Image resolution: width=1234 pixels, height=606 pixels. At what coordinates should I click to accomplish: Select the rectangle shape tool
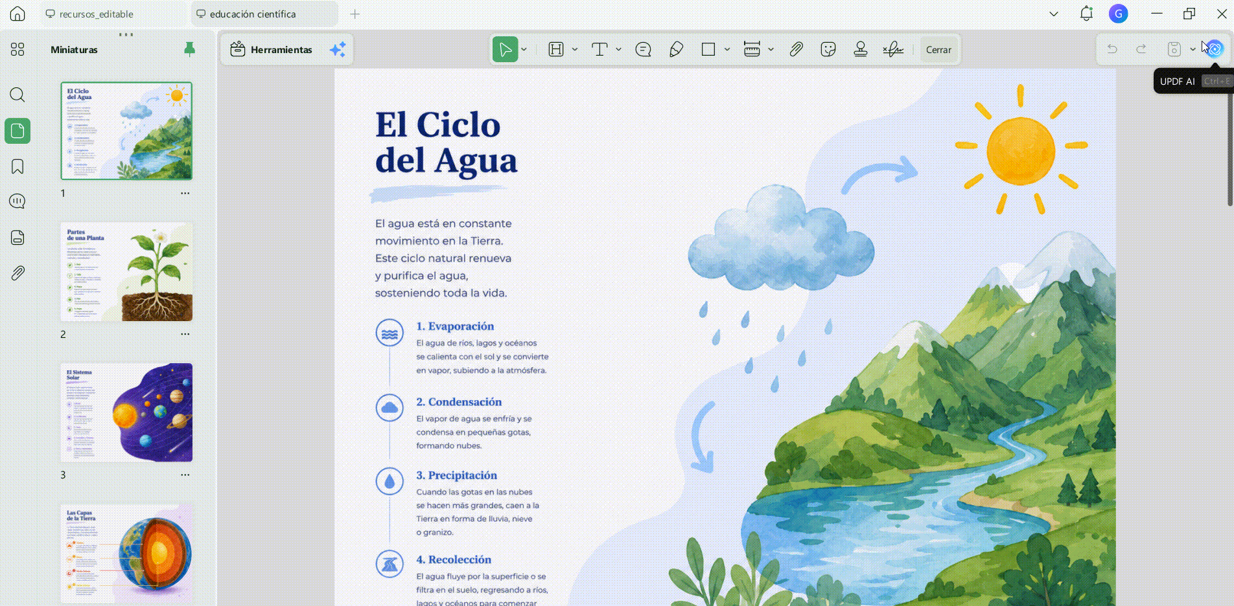tap(708, 49)
